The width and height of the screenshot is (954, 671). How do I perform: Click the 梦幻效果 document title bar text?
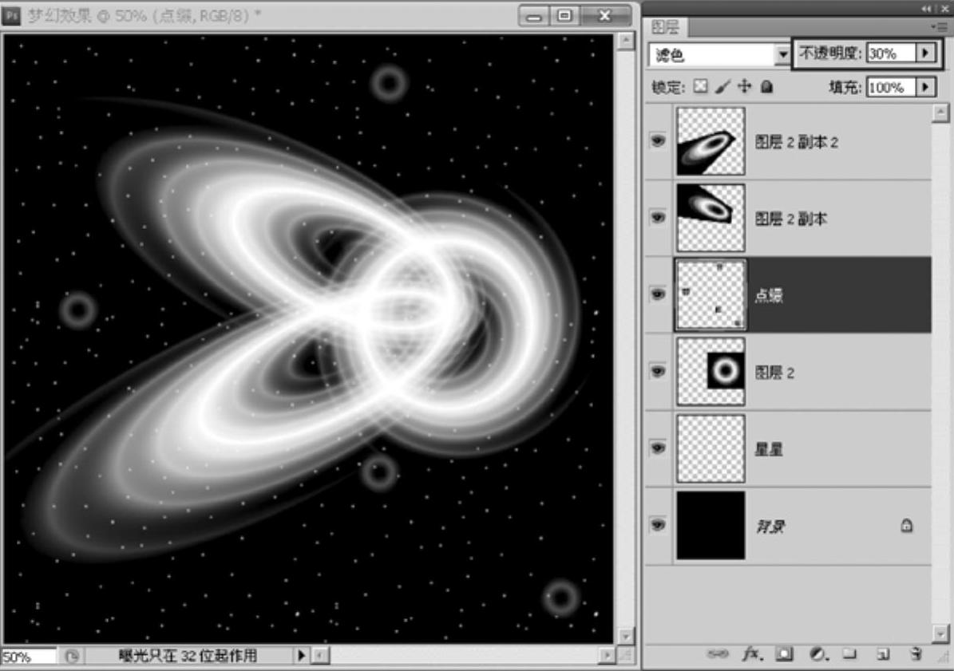[x=144, y=16]
